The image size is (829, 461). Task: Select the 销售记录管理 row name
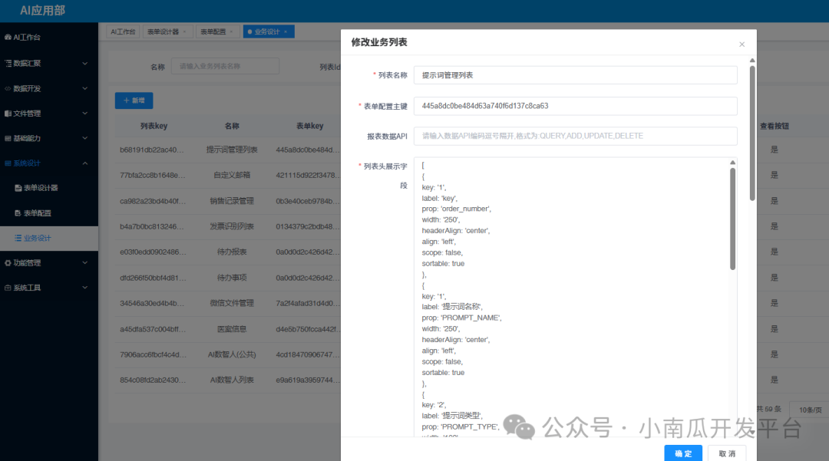coord(232,201)
